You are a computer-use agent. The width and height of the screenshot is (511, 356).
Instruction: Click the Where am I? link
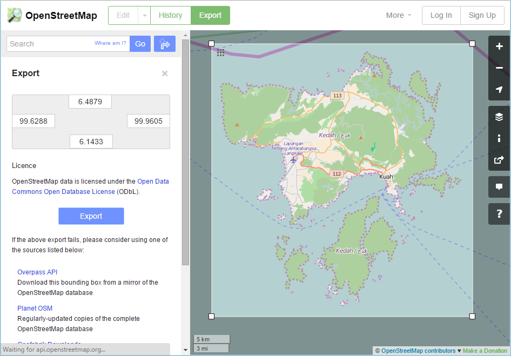110,43
